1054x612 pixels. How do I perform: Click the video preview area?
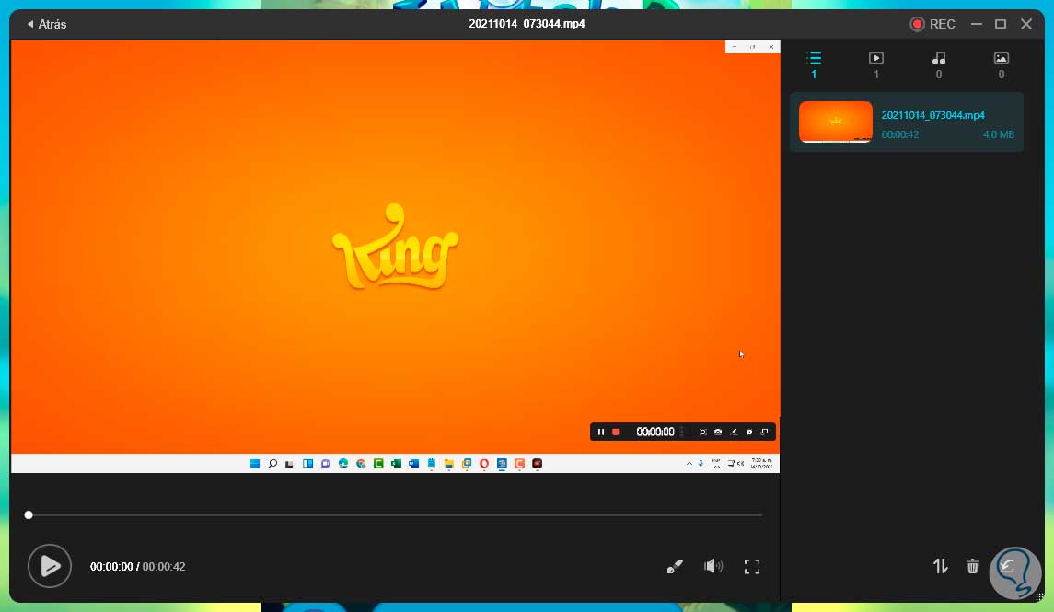tap(395, 256)
